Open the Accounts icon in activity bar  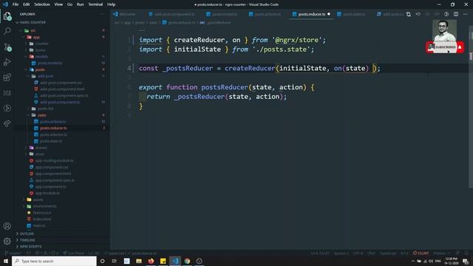pos(7,226)
